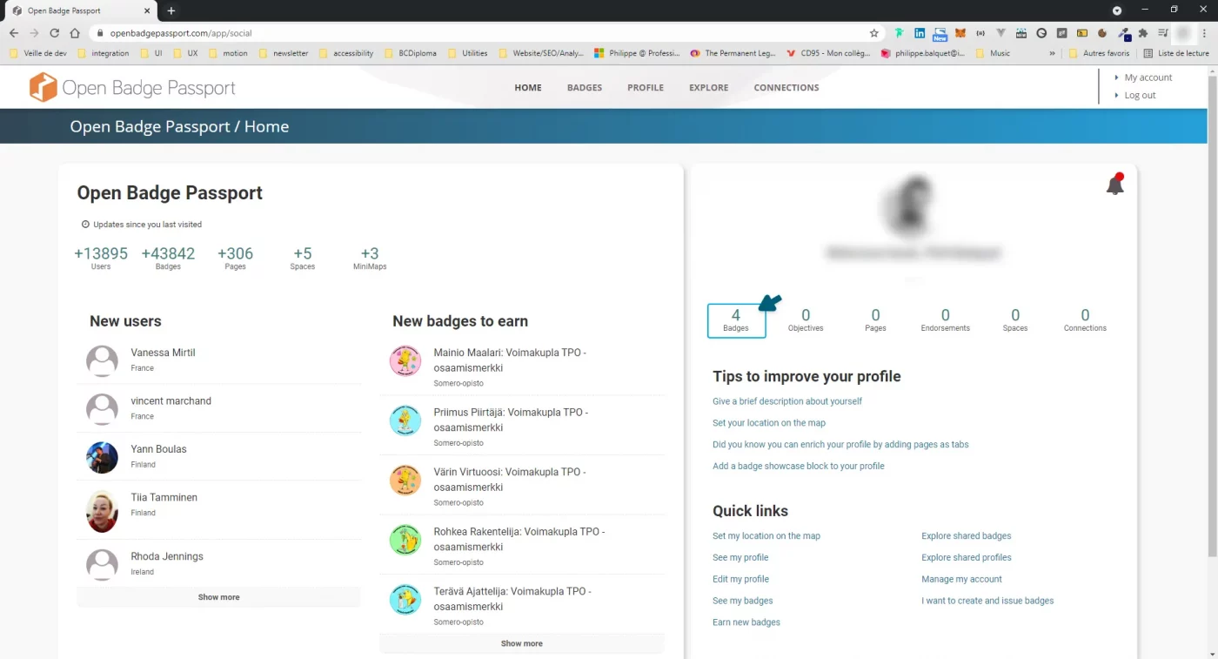This screenshot has height=659, width=1218.
Task: Click the Open Badge Passport logo
Action: click(x=132, y=87)
